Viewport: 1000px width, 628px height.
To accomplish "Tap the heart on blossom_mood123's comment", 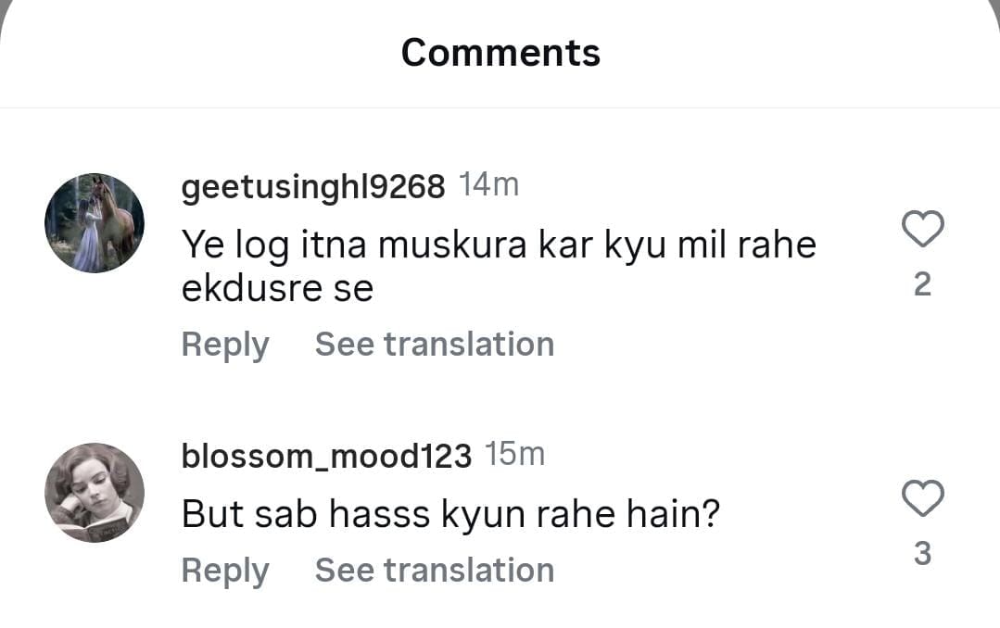I will click(922, 499).
